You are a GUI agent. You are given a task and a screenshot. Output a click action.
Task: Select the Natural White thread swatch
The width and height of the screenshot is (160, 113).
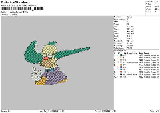[x=121, y=62]
